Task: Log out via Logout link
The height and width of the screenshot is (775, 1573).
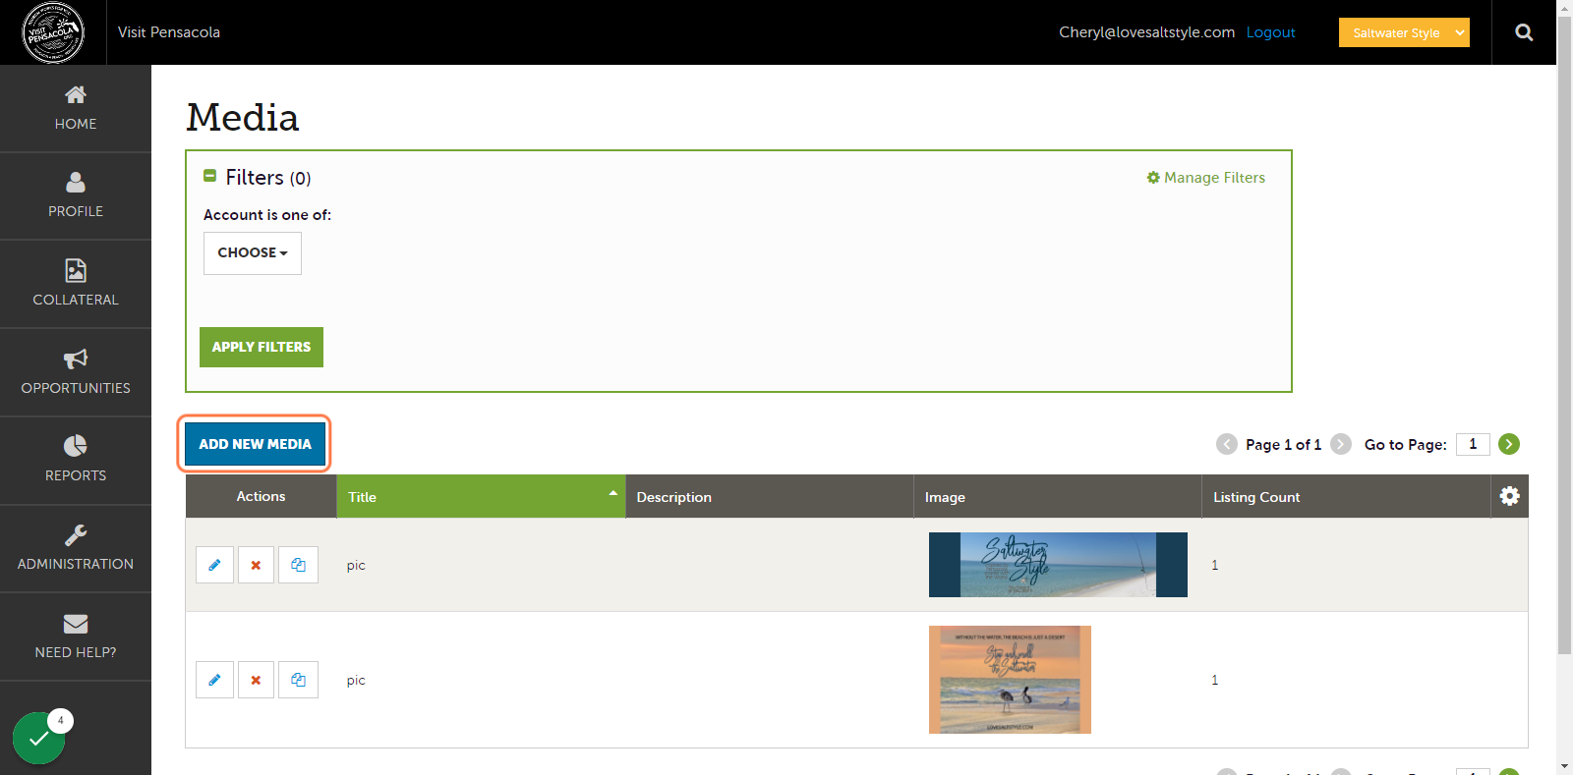Action: [1270, 32]
